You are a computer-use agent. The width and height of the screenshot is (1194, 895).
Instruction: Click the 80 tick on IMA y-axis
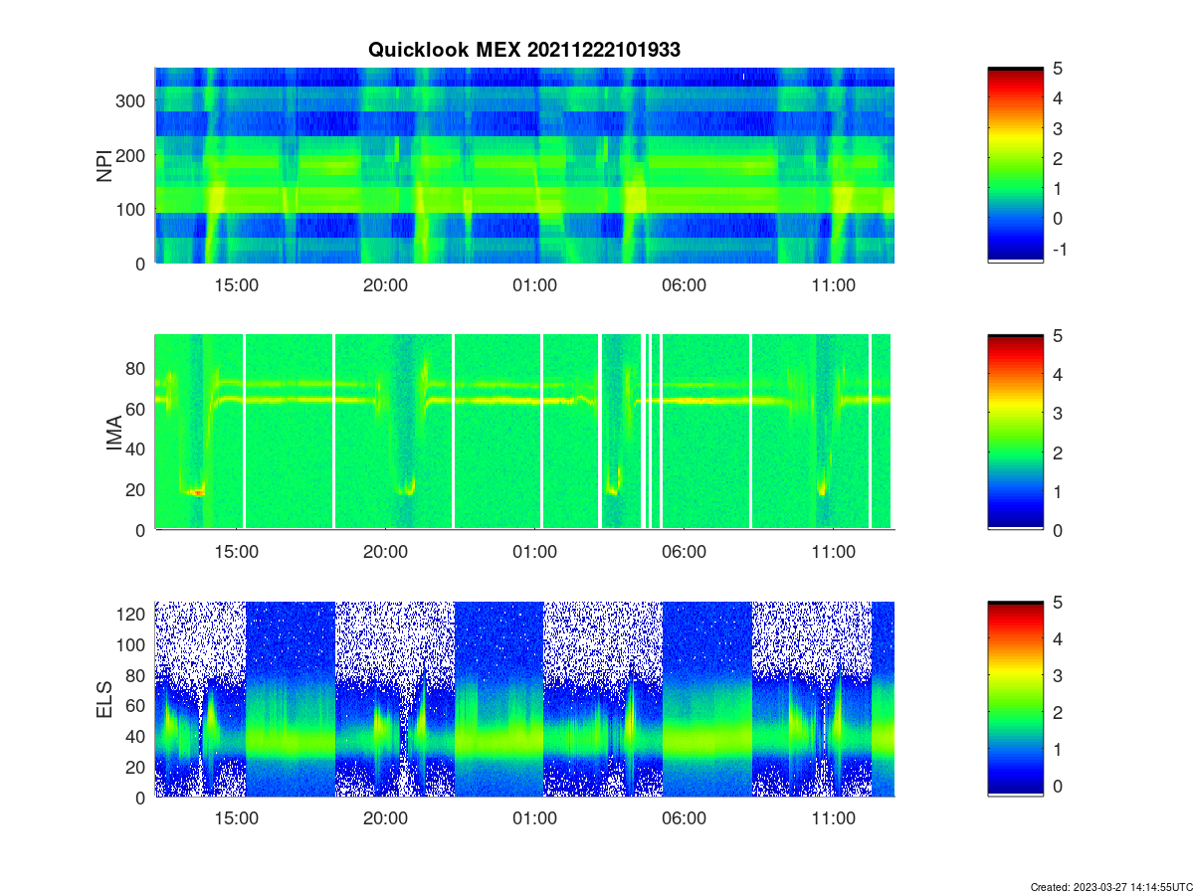click(x=137, y=368)
